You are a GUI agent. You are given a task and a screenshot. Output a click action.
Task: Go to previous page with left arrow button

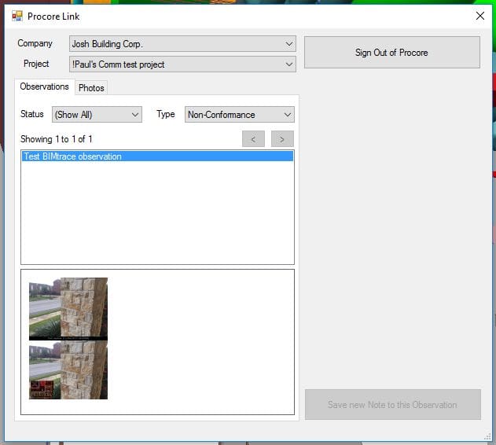pos(253,139)
